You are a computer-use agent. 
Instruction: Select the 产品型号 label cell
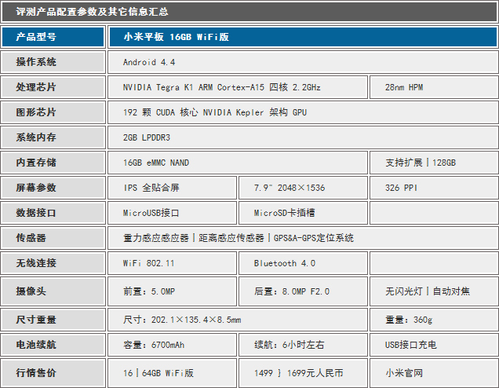(53, 37)
